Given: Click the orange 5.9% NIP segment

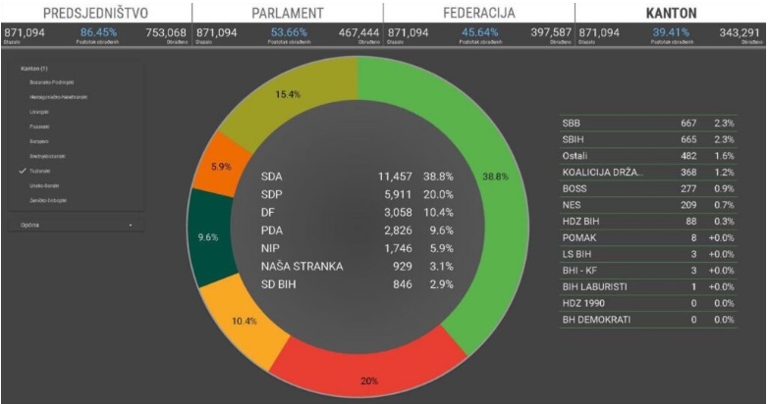Looking at the screenshot, I should tap(221, 167).
